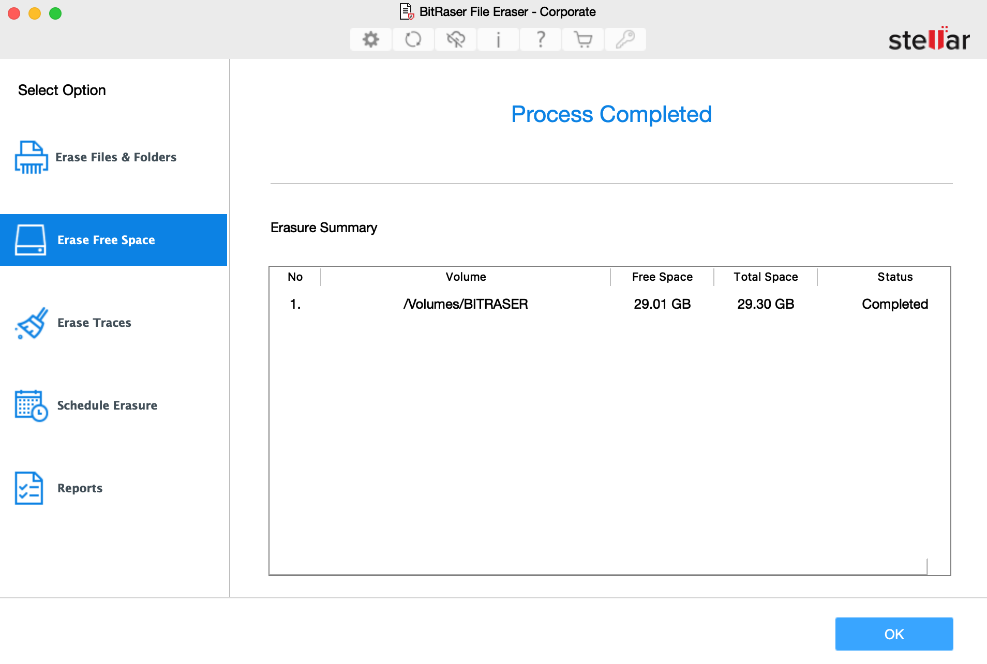Go to Schedule Erasure
This screenshot has height=664, width=987.
[x=113, y=405]
